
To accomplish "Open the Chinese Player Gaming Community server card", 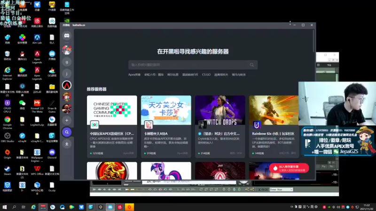I will click(112, 127).
